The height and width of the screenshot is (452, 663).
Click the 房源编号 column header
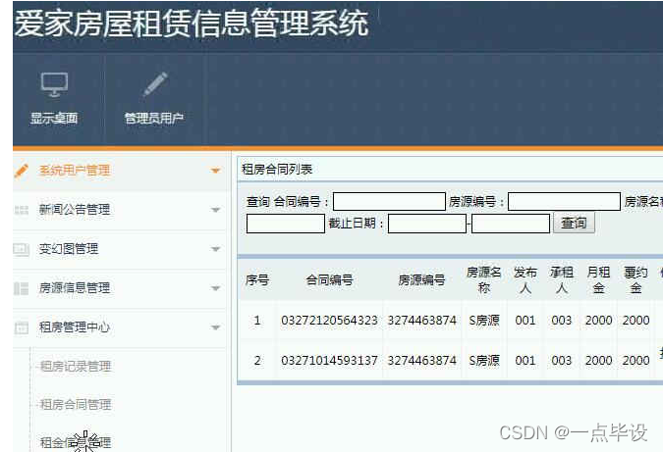tap(421, 279)
